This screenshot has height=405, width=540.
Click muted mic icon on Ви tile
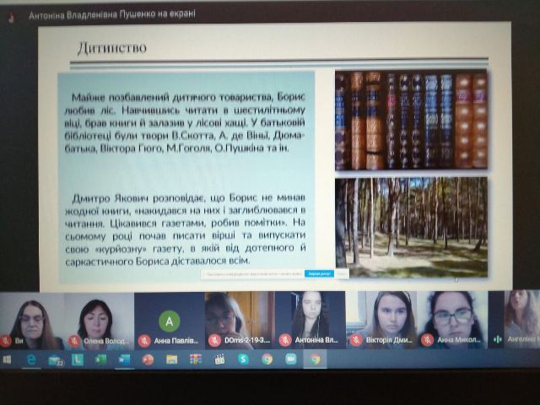5,341
